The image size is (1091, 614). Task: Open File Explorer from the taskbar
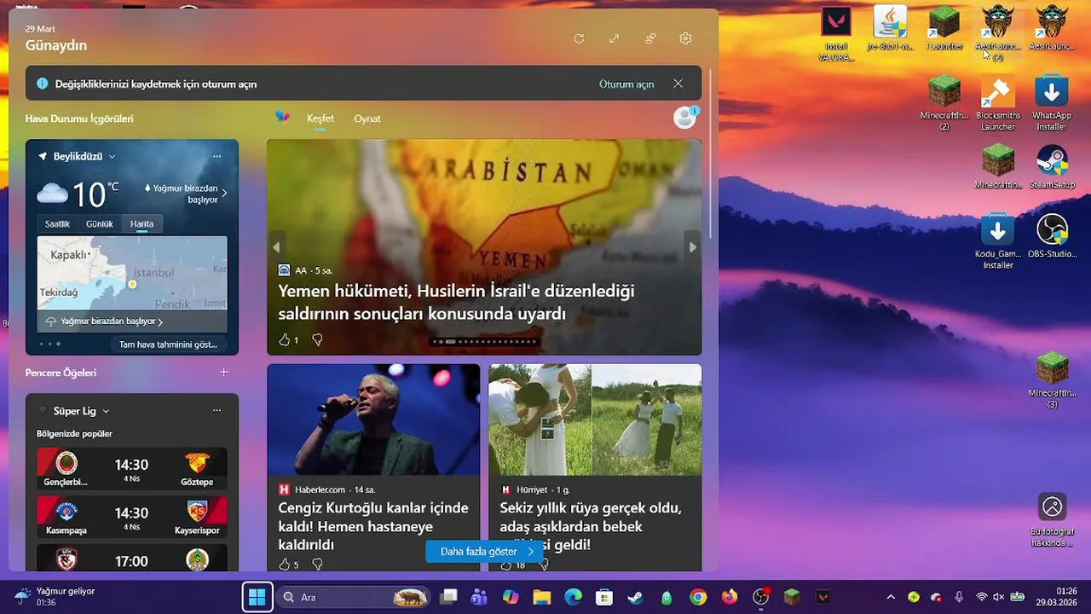[x=541, y=597]
